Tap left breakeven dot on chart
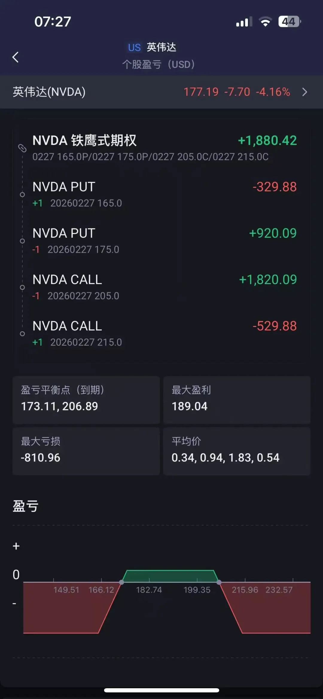Viewport: 323px width, 699px height. (121, 582)
